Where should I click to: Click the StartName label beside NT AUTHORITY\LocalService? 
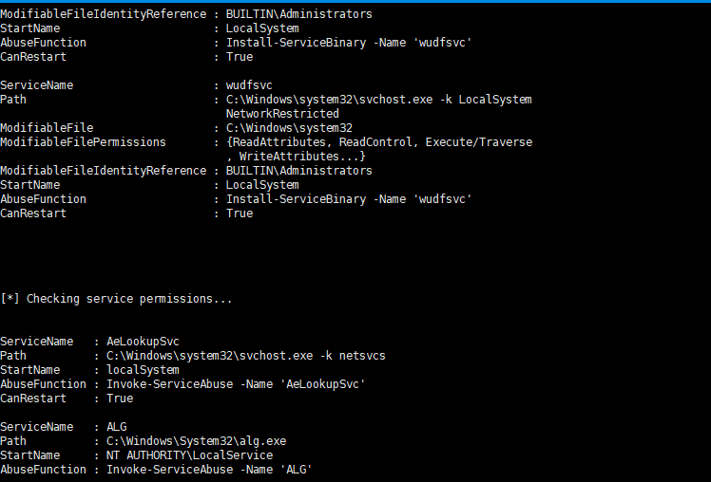(33, 455)
